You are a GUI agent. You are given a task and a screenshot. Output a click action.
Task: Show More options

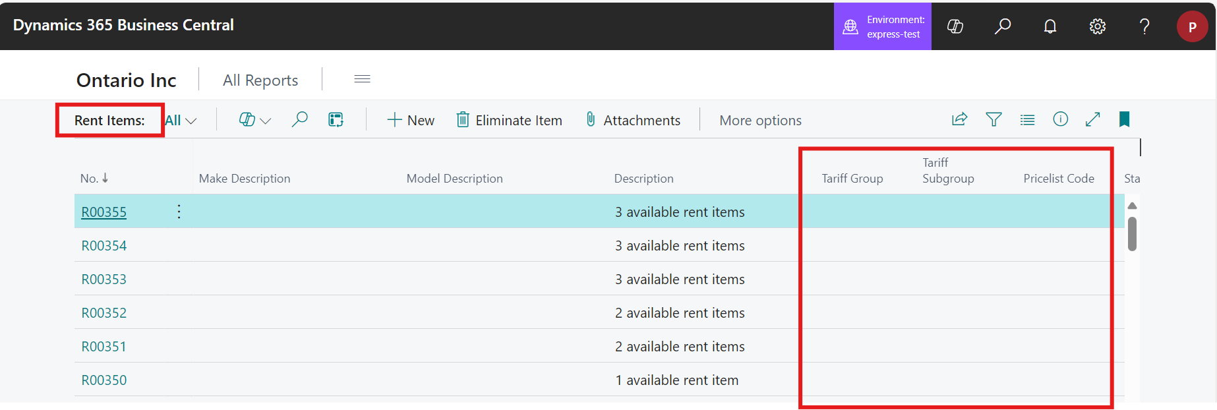tap(760, 120)
